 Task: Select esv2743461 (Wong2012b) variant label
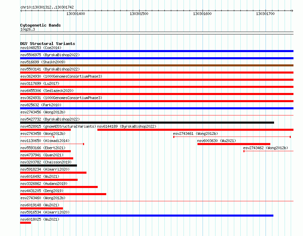click(195, 133)
